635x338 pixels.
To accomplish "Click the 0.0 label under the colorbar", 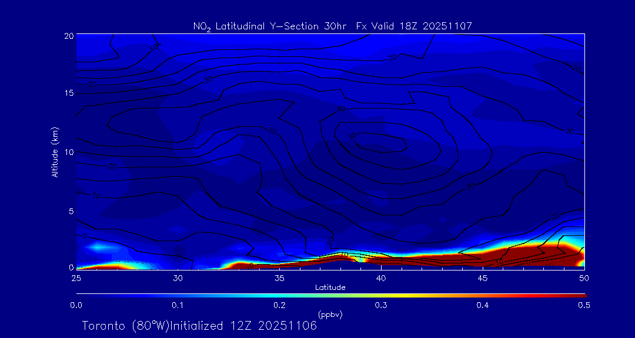I will (x=76, y=305).
